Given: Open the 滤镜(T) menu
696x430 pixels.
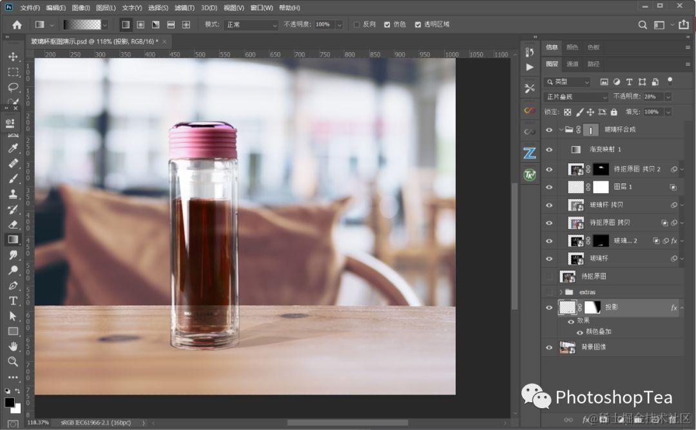Looking at the screenshot, I should (184, 8).
